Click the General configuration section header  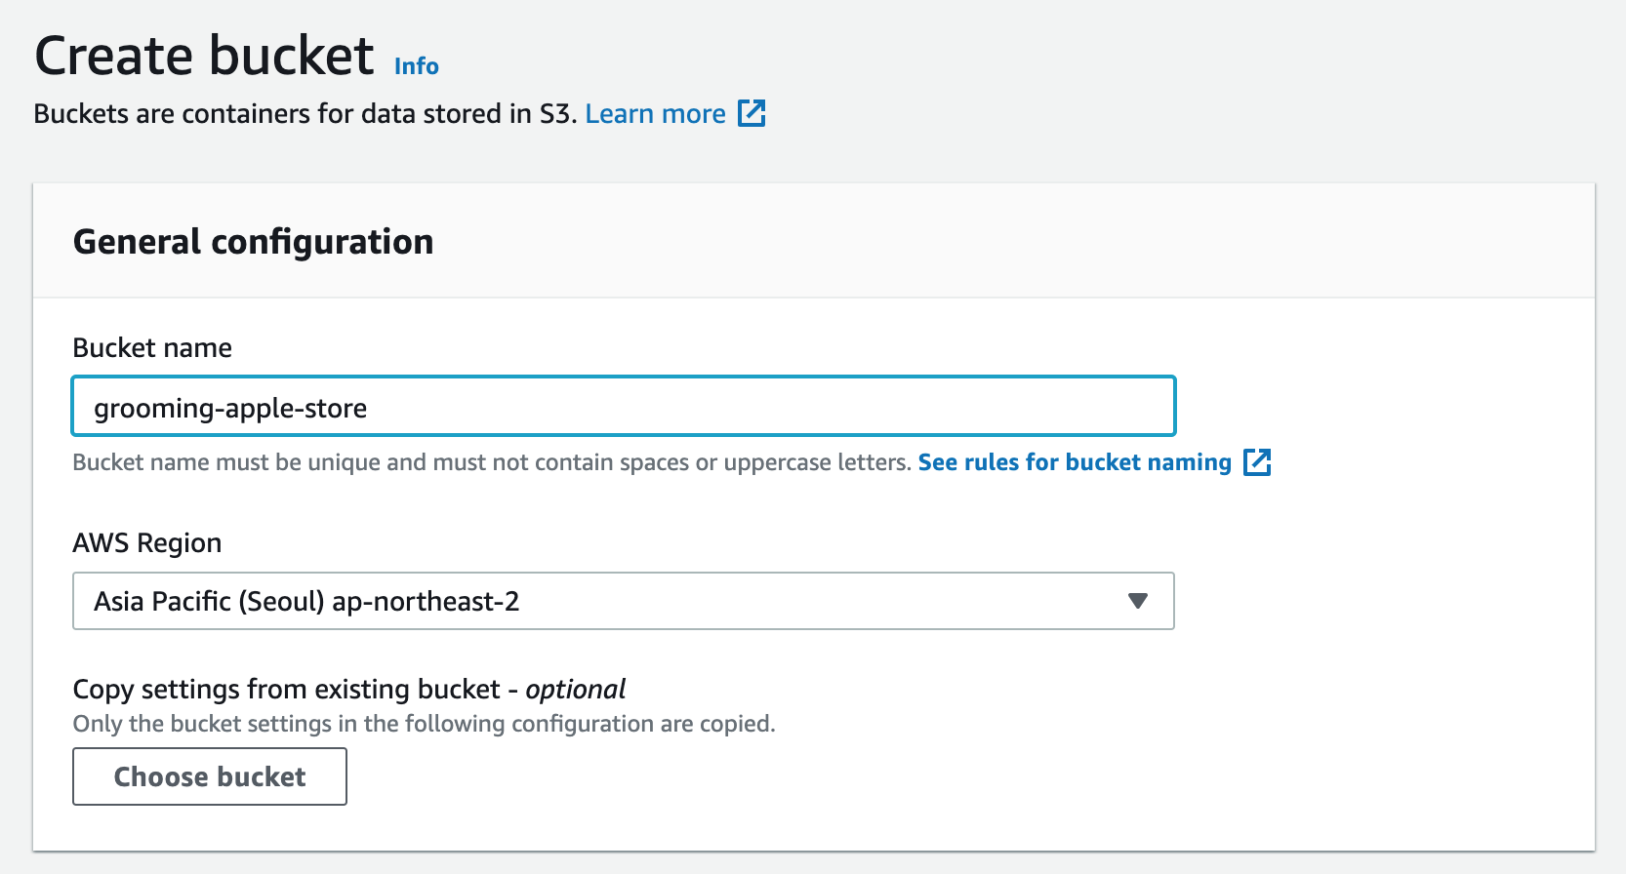(253, 242)
